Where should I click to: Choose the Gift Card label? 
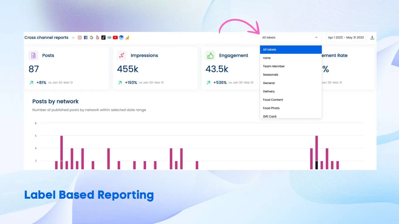coord(269,116)
